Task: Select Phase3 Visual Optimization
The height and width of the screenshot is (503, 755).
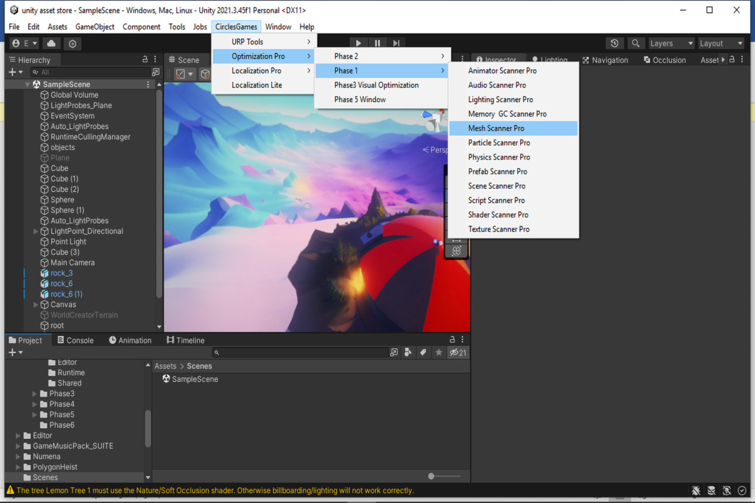Action: [x=382, y=86]
